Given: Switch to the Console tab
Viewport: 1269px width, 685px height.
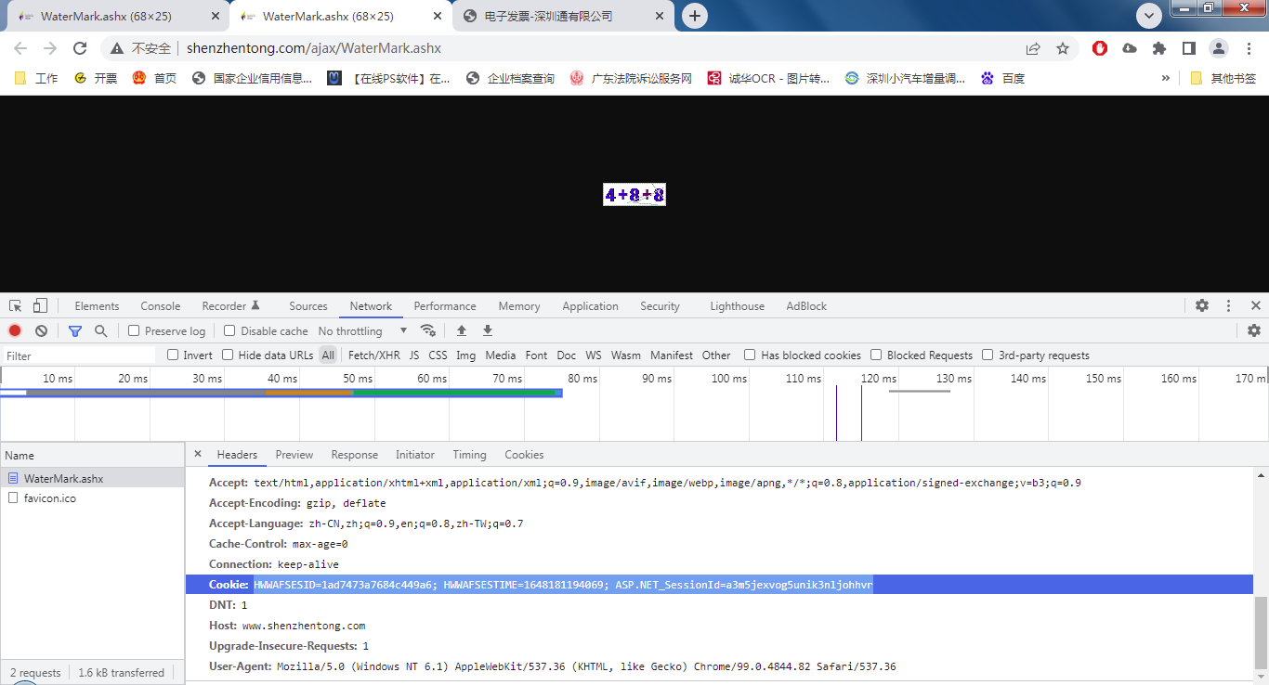Looking at the screenshot, I should click(x=161, y=306).
